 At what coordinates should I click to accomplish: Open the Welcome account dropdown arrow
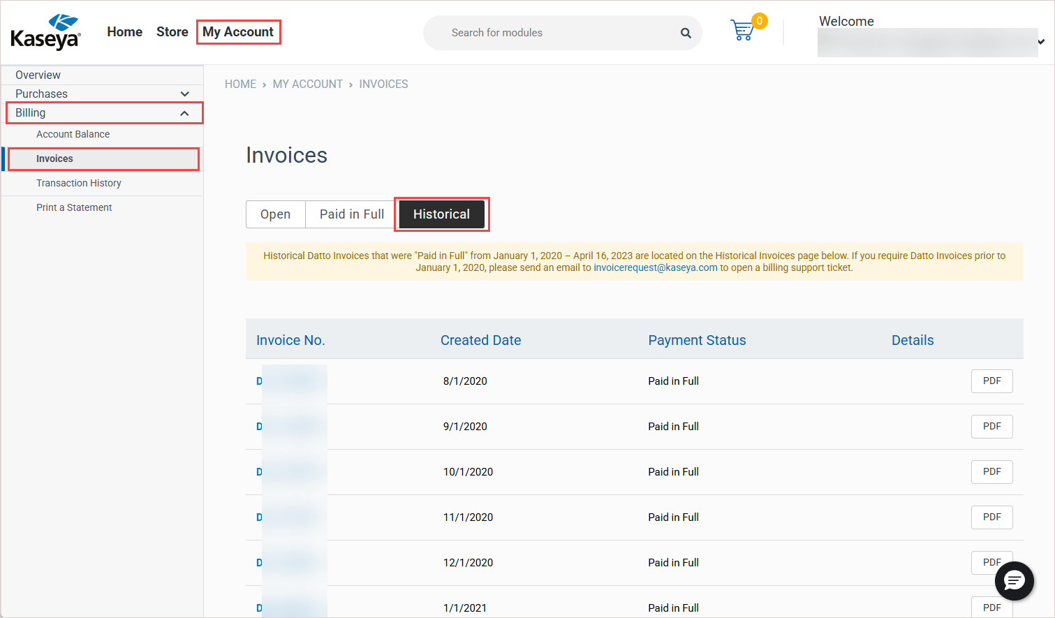point(1040,43)
